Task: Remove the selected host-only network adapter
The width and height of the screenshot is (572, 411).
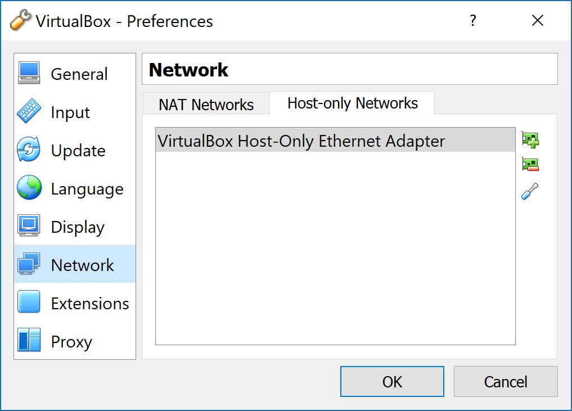Action: pos(530,165)
